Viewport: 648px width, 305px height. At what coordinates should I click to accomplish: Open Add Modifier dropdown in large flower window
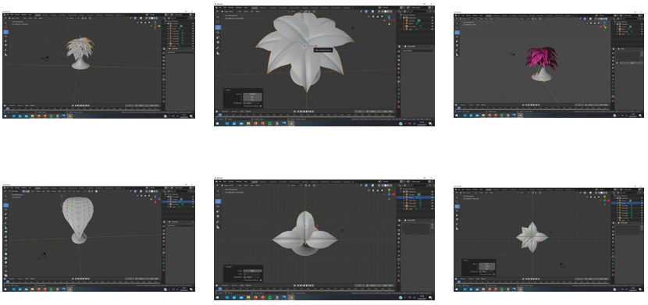click(418, 51)
